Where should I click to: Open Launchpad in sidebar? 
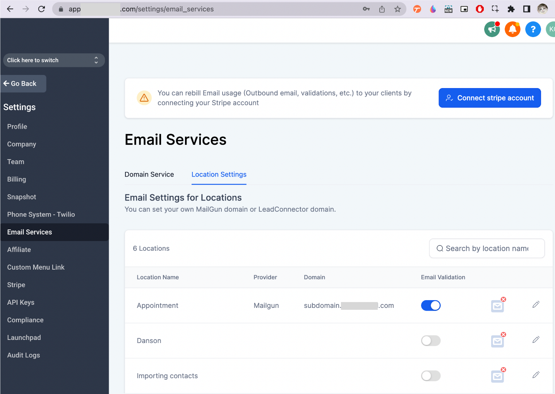[x=24, y=338]
